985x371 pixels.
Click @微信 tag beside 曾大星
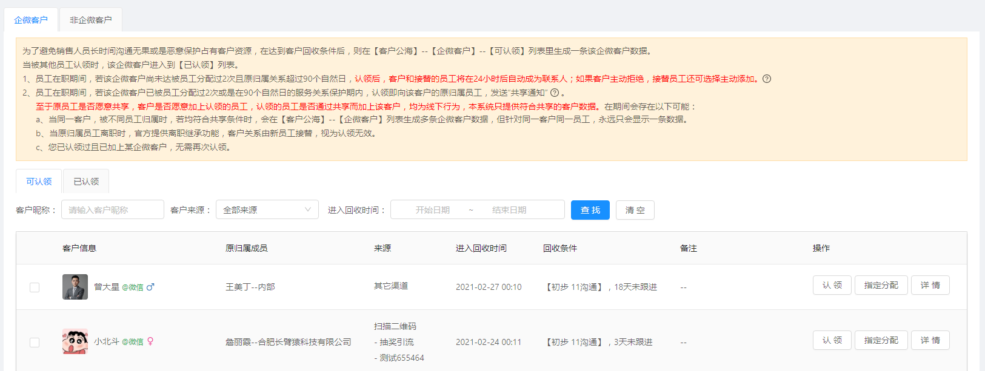point(133,287)
